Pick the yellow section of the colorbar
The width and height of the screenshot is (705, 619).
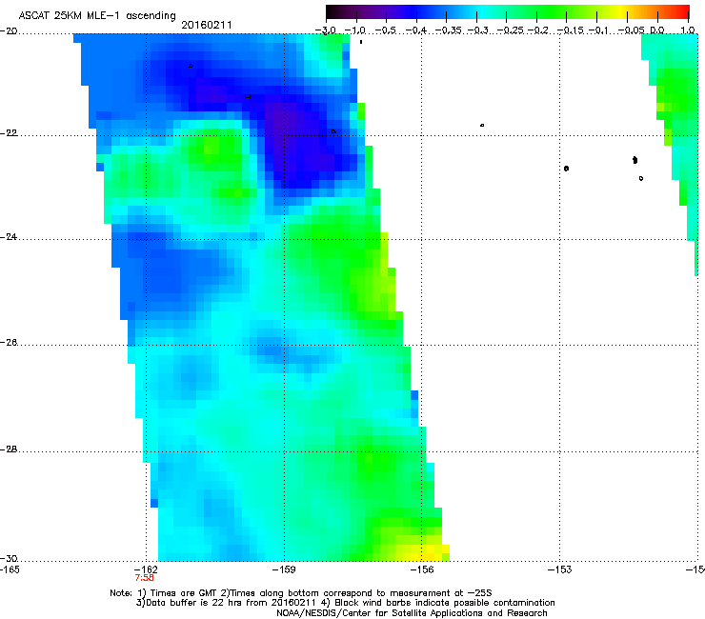[623, 11]
